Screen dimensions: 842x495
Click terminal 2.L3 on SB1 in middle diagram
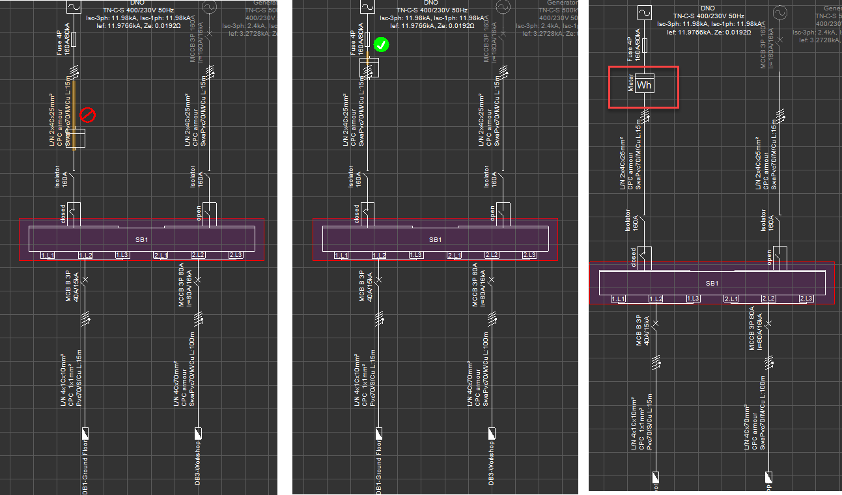click(x=530, y=254)
